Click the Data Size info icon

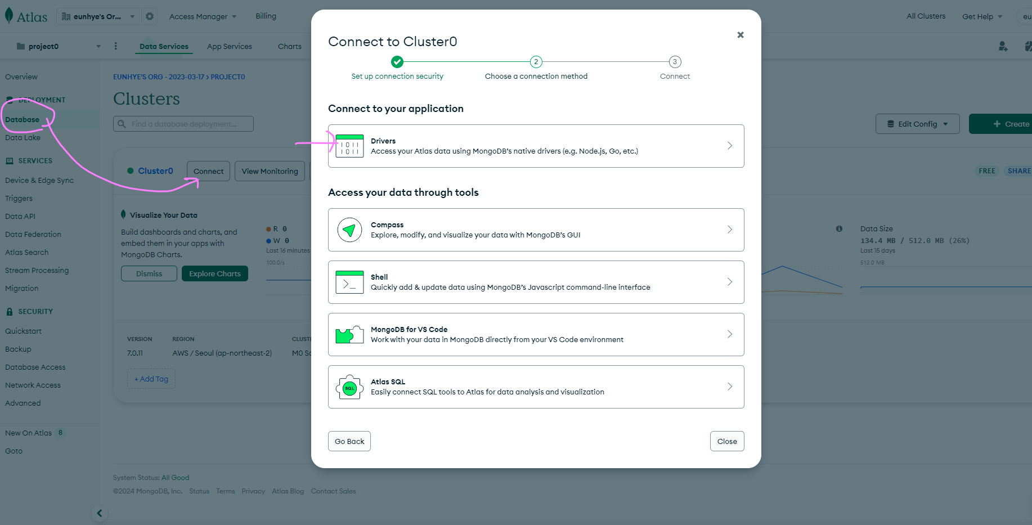[x=839, y=228]
